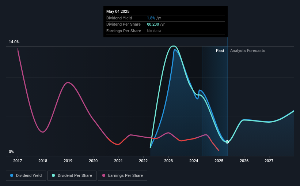Viewport: 300px width, 186px height.
Task: Click the No data earnings value
Action: pyautogui.click(x=154, y=31)
